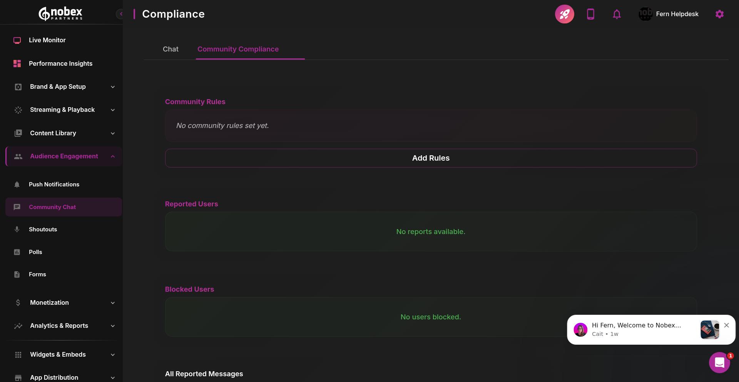Dismiss the Hi Fern welcome message
The height and width of the screenshot is (382, 739).
pos(726,325)
